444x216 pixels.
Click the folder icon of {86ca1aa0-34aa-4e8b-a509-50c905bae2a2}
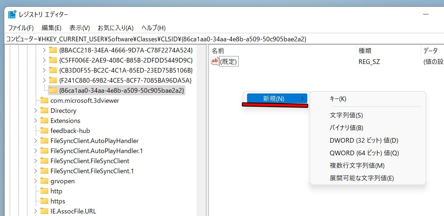tap(53, 90)
